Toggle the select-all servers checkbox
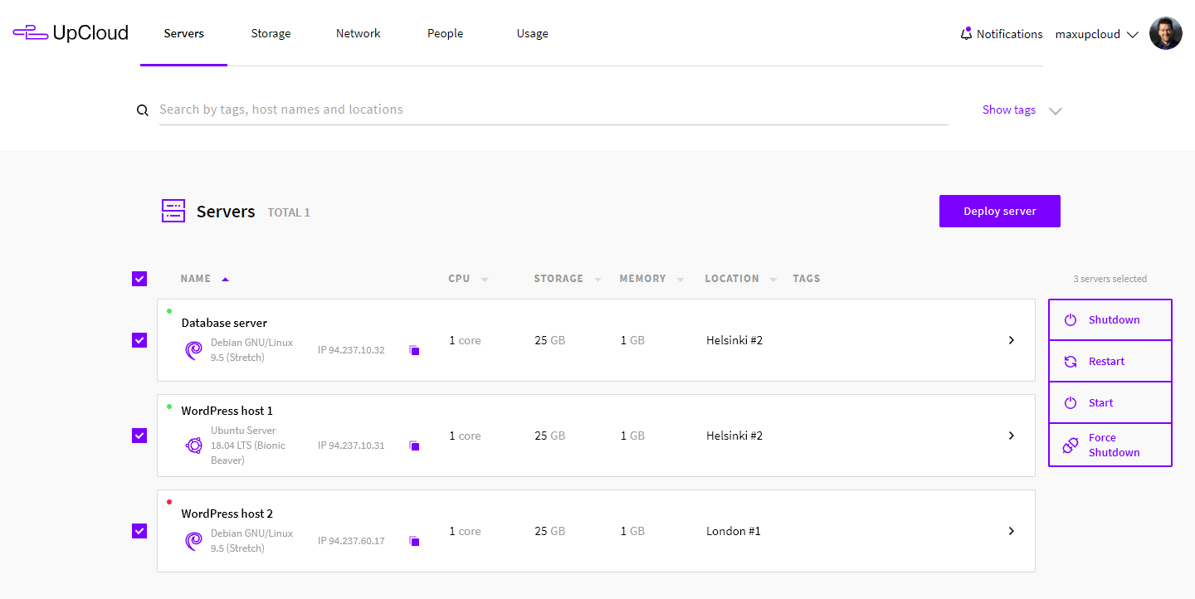The height and width of the screenshot is (599, 1195). (x=139, y=279)
